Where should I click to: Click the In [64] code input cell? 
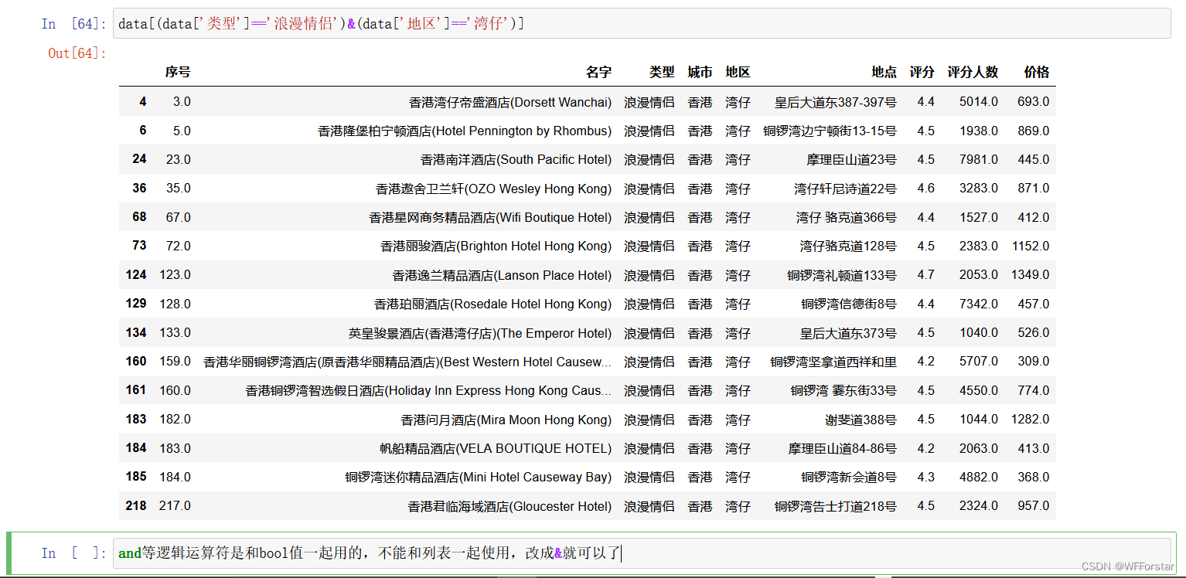642,23
